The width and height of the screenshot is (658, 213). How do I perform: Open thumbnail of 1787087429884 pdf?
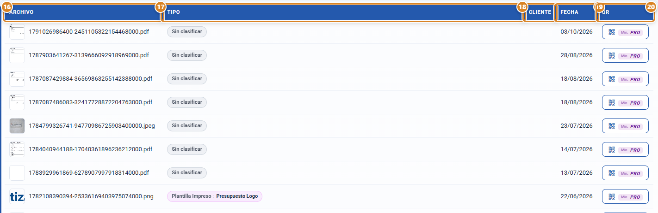(x=17, y=79)
